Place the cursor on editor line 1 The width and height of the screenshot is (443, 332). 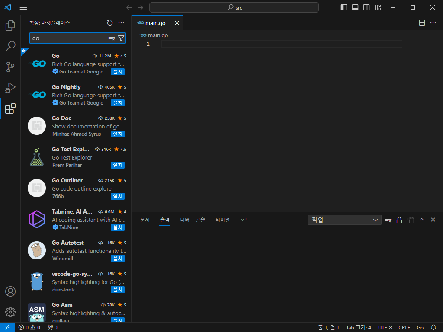[281, 44]
